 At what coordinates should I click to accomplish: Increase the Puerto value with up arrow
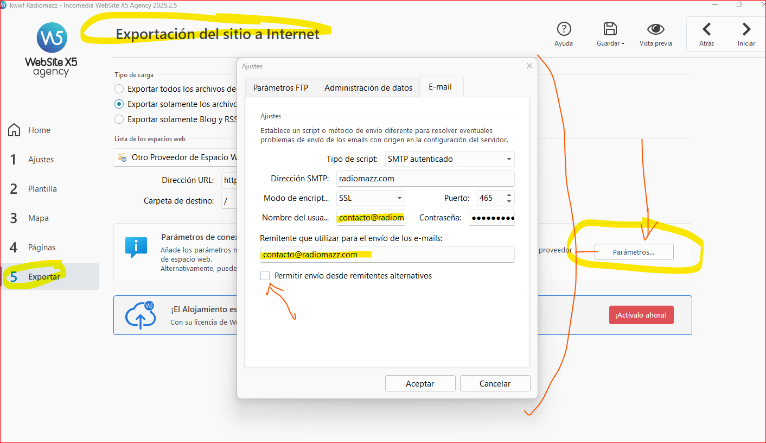(509, 195)
